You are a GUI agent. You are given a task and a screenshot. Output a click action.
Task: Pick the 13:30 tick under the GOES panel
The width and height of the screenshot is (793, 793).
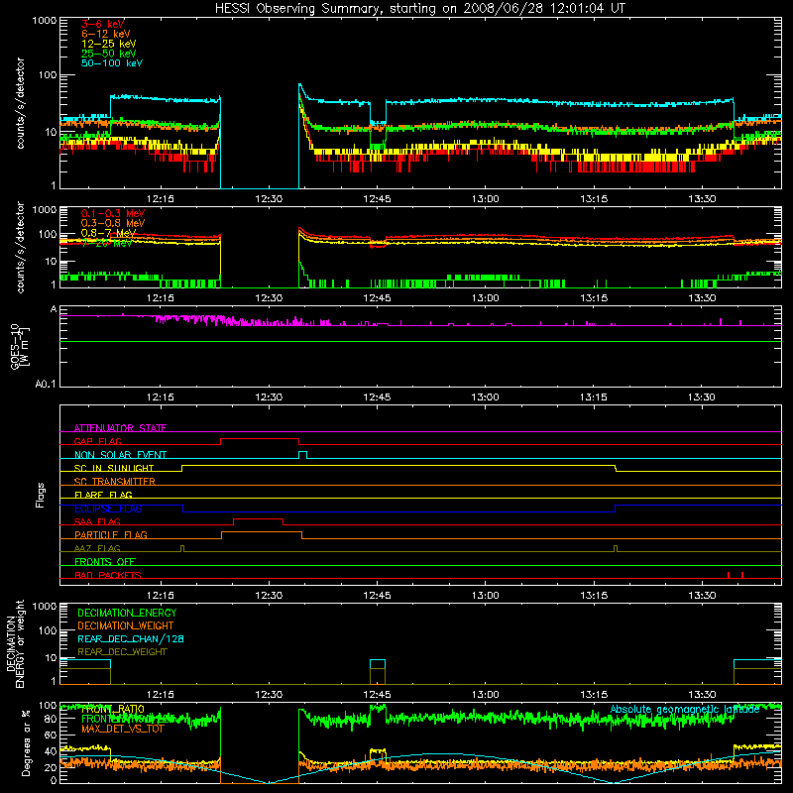click(x=702, y=397)
